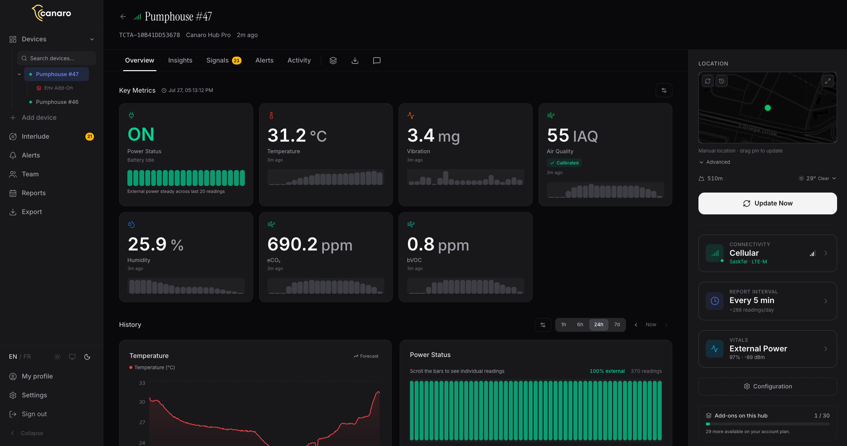Switch language to EN
Viewport: 847px width, 446px height.
pyautogui.click(x=13, y=357)
